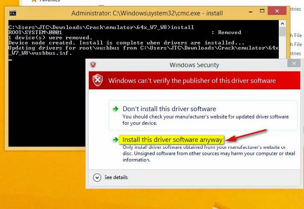The image size is (304, 209).
Task: Click the 'You should check your manufacturer's website' text
Action: click(x=205, y=120)
